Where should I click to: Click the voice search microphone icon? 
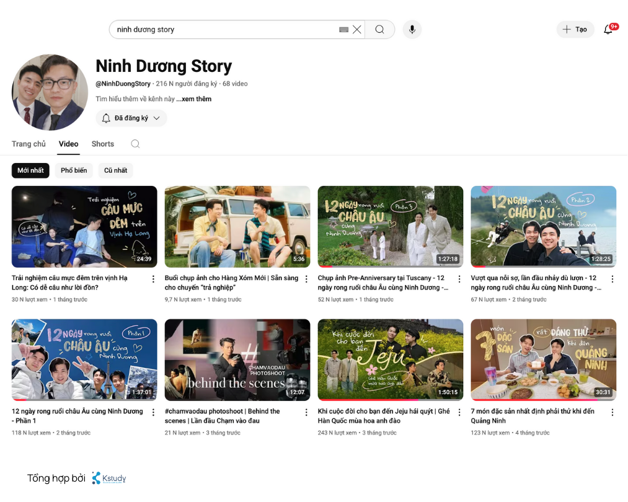pos(412,29)
